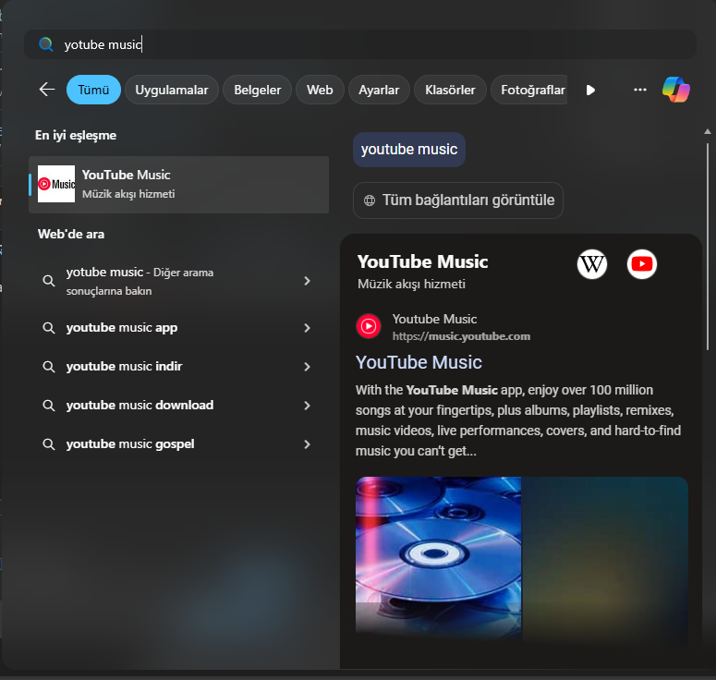Click inside the search text field
The height and width of the screenshot is (680, 716).
click(359, 44)
